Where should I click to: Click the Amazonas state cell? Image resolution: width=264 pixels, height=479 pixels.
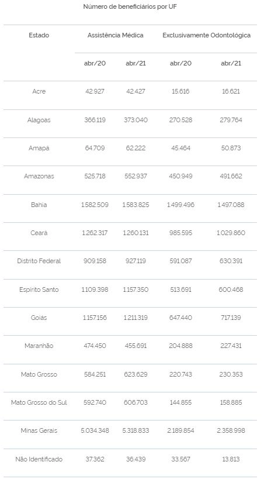coord(39,176)
